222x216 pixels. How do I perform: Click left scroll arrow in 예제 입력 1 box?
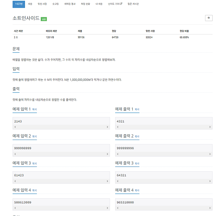point(15,127)
